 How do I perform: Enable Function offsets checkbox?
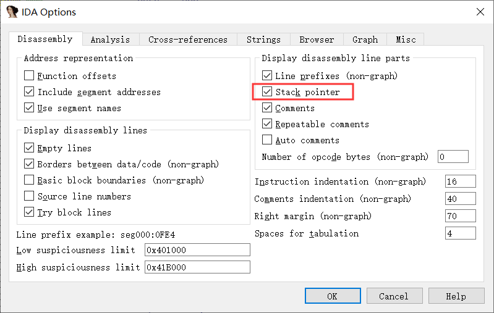[x=29, y=75]
